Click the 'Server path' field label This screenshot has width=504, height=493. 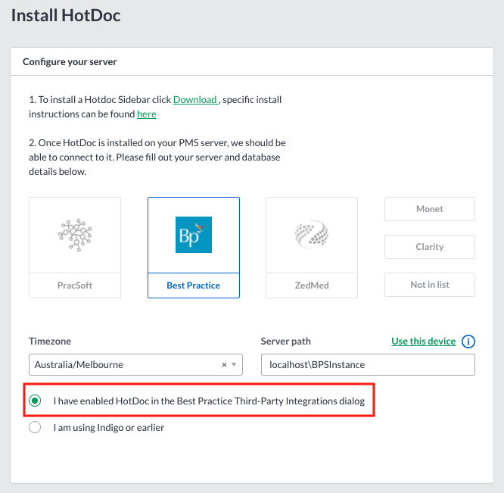coord(286,342)
